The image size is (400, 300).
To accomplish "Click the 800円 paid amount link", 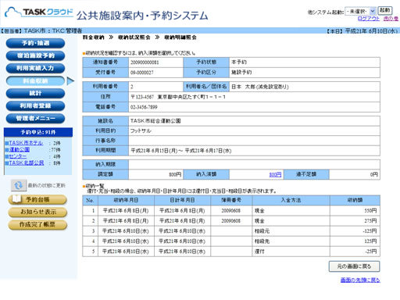I will (275, 174).
